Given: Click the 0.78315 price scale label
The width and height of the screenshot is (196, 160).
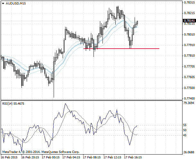Looking at the screenshot, I should pos(189,3).
